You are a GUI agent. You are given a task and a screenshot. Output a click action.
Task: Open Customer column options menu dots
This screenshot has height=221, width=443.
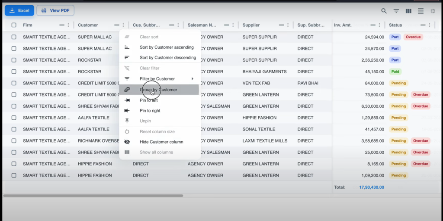(x=123, y=25)
